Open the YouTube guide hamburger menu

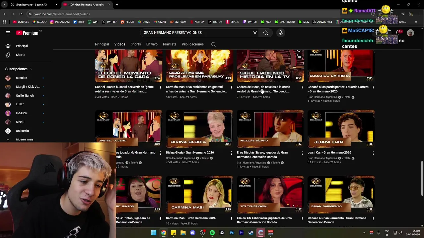[x=8, y=33]
